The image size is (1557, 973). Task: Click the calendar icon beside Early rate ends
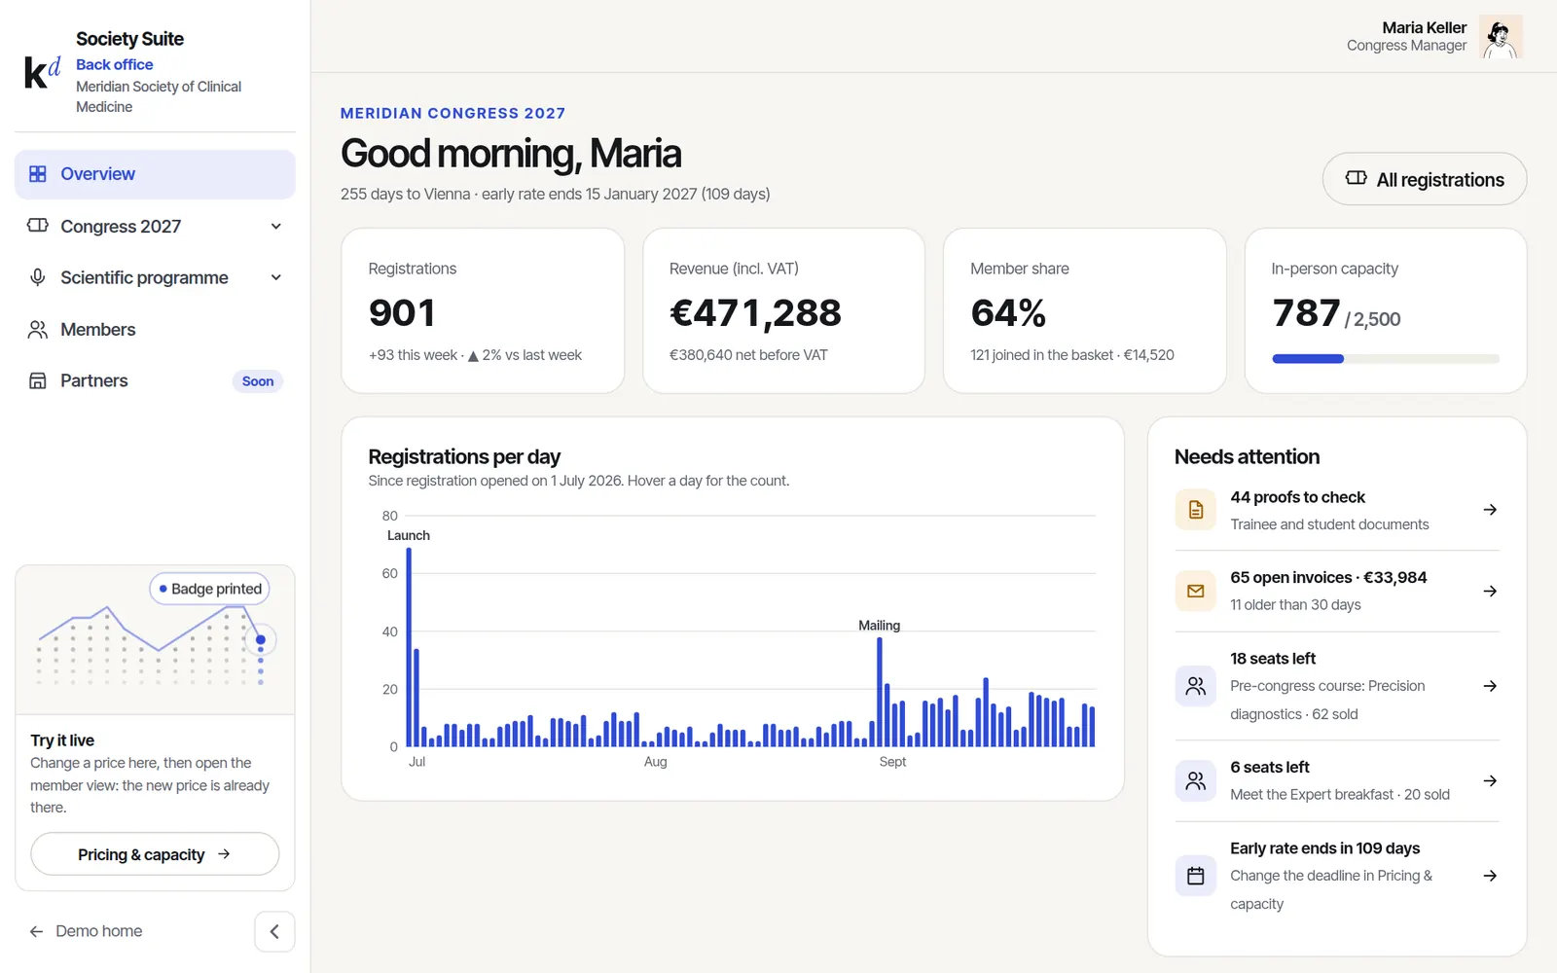[1196, 876]
